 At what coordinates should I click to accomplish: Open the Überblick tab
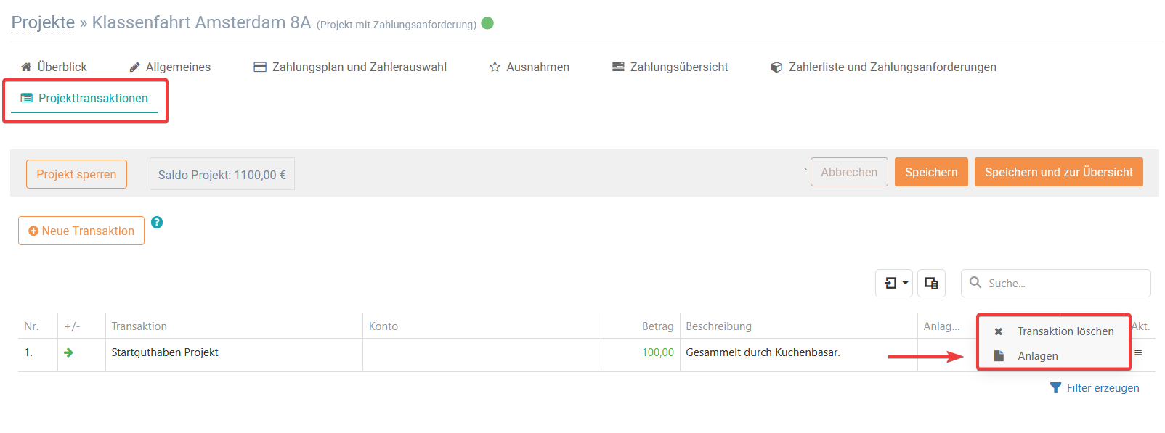54,67
